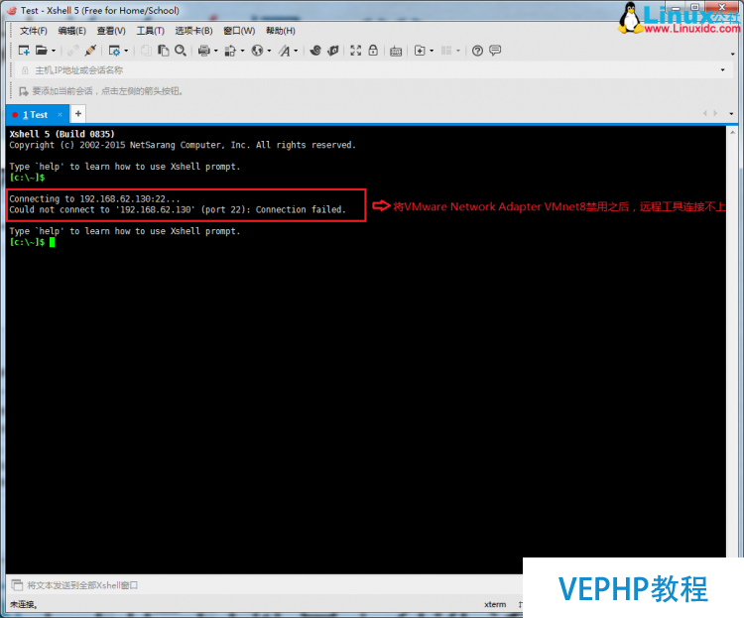
Task: Open the 帮助(H) menu
Action: click(281, 31)
